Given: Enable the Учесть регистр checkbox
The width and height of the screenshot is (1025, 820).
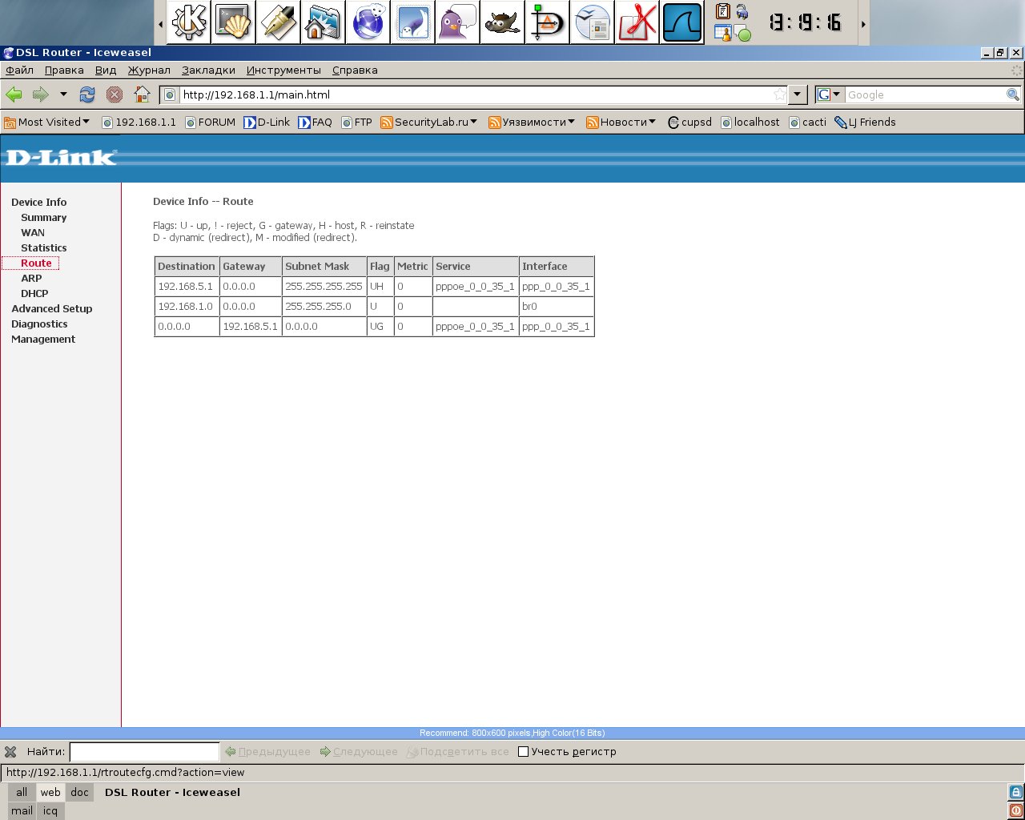Looking at the screenshot, I should pos(524,752).
